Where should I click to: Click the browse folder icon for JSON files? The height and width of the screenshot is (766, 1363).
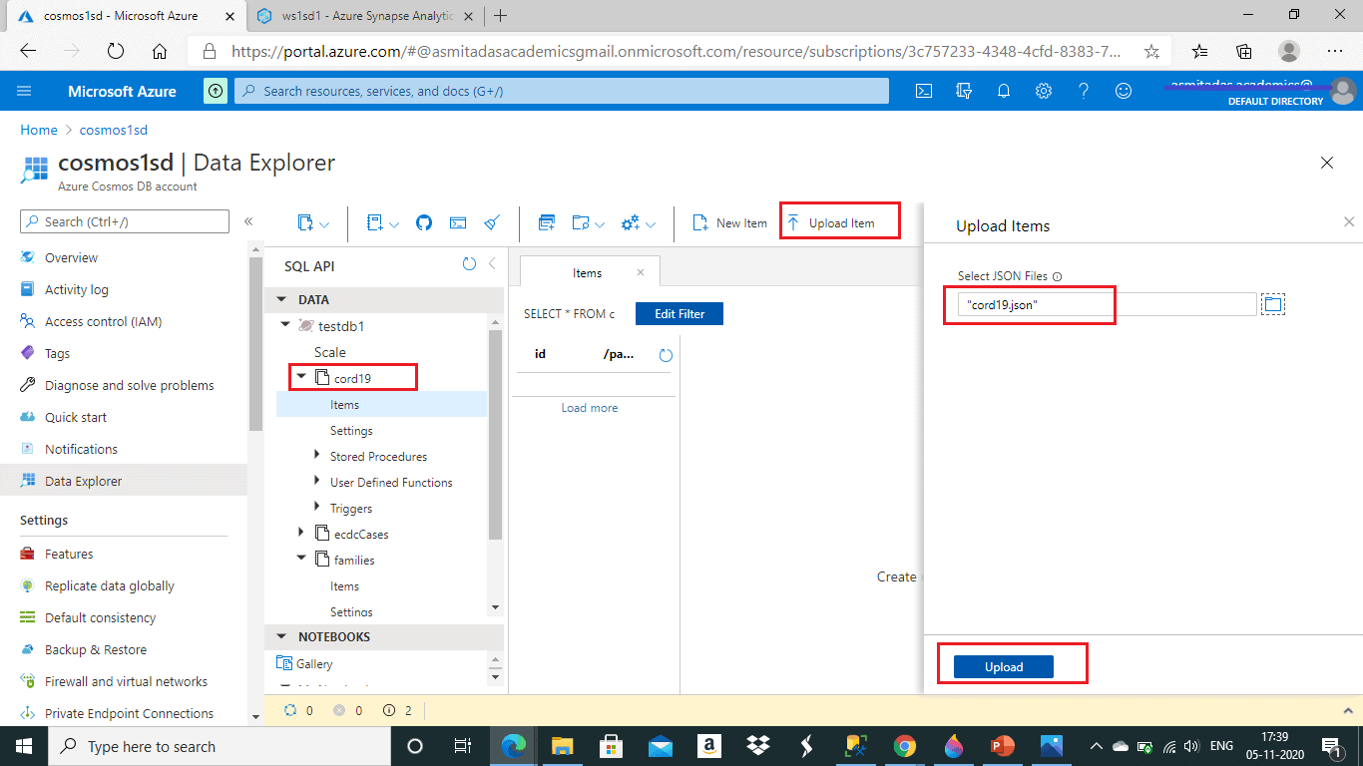click(1272, 305)
